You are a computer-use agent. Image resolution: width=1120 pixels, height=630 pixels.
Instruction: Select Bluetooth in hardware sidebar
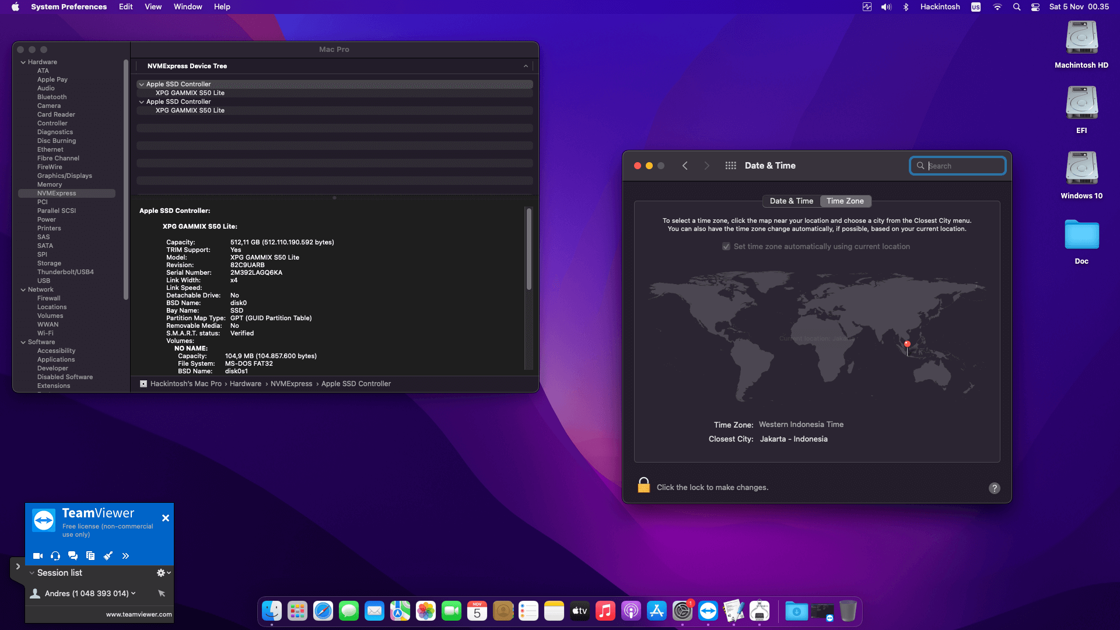[52, 97]
